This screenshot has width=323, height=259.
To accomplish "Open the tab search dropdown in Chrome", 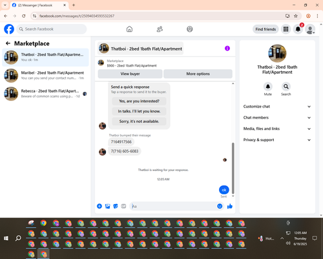I will point(5,5).
